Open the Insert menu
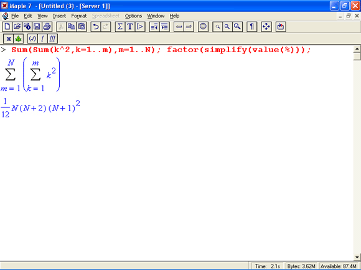The width and height of the screenshot is (361, 270). click(59, 16)
